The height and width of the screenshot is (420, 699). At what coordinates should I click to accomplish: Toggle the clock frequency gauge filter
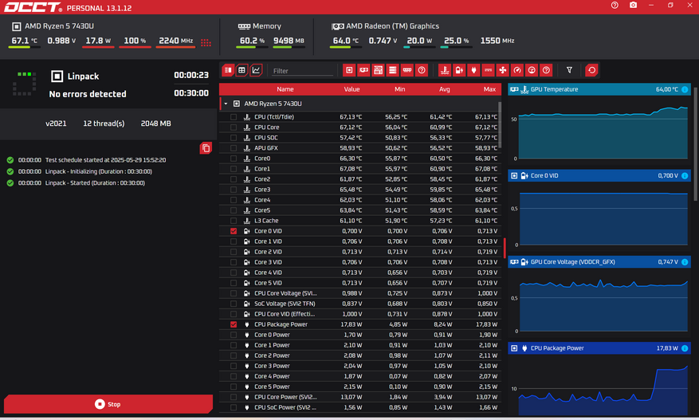pos(517,70)
